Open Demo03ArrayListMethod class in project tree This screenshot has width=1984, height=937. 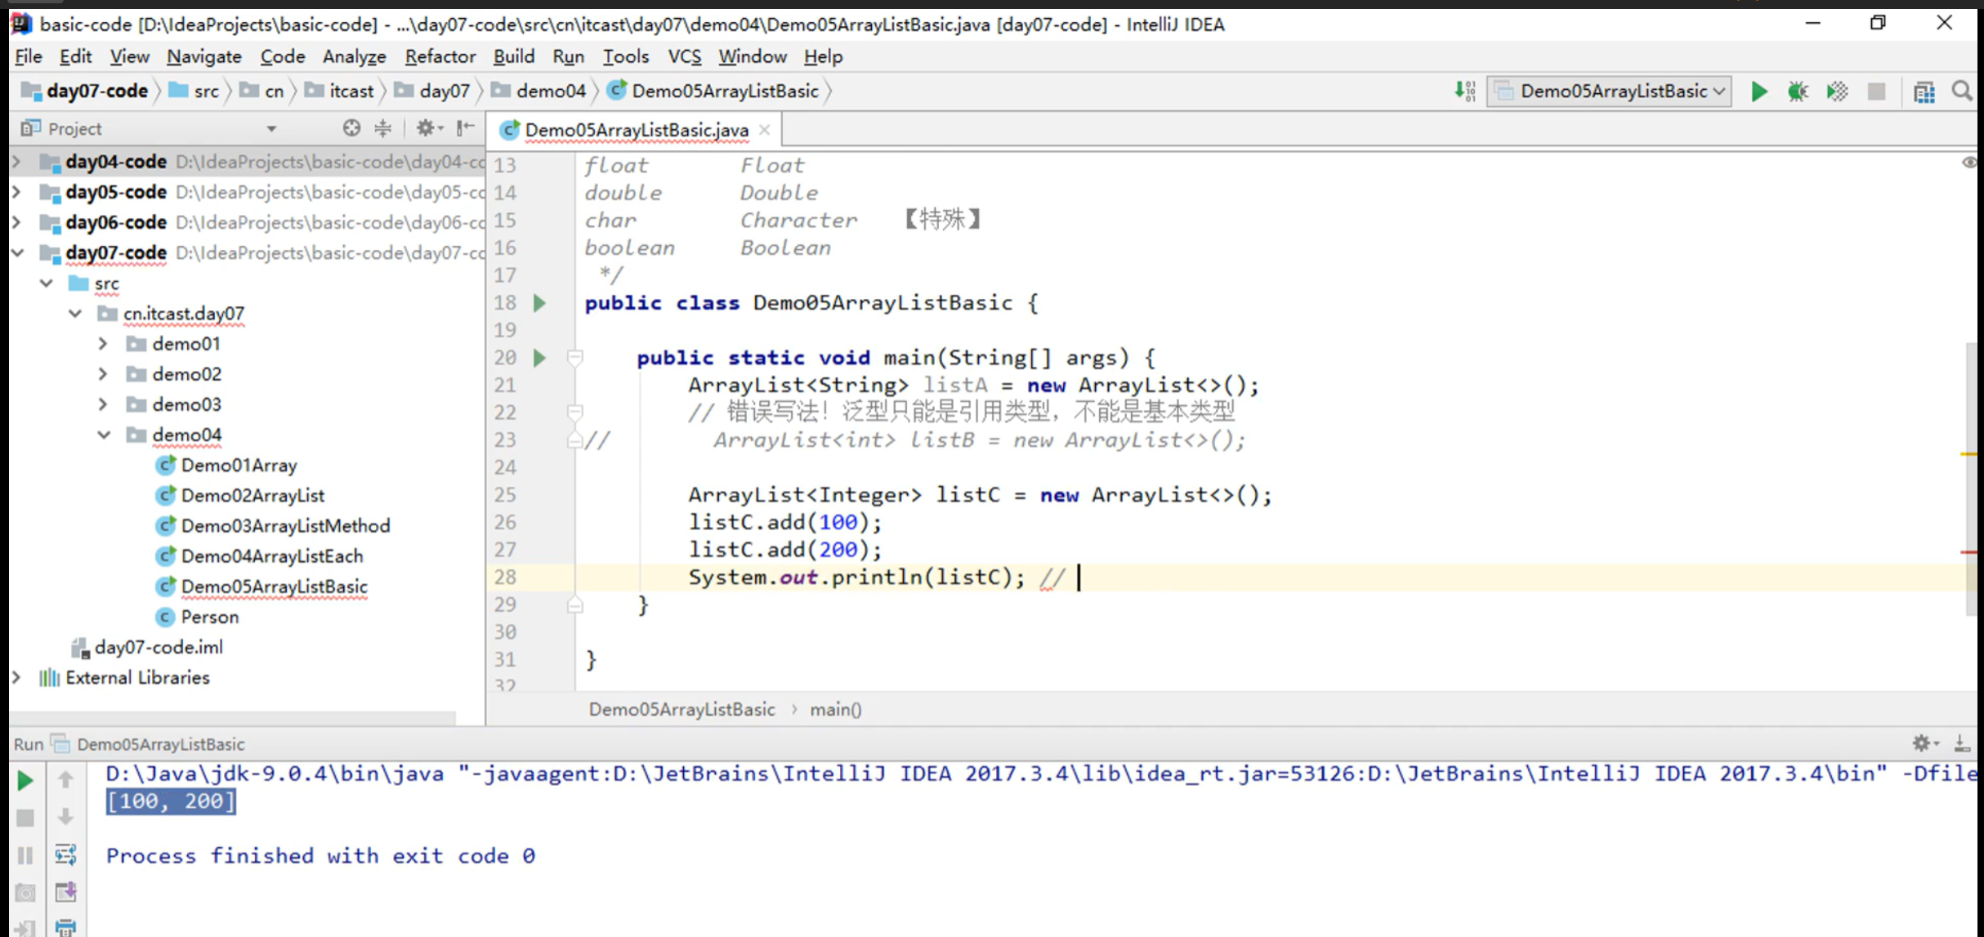point(285,525)
